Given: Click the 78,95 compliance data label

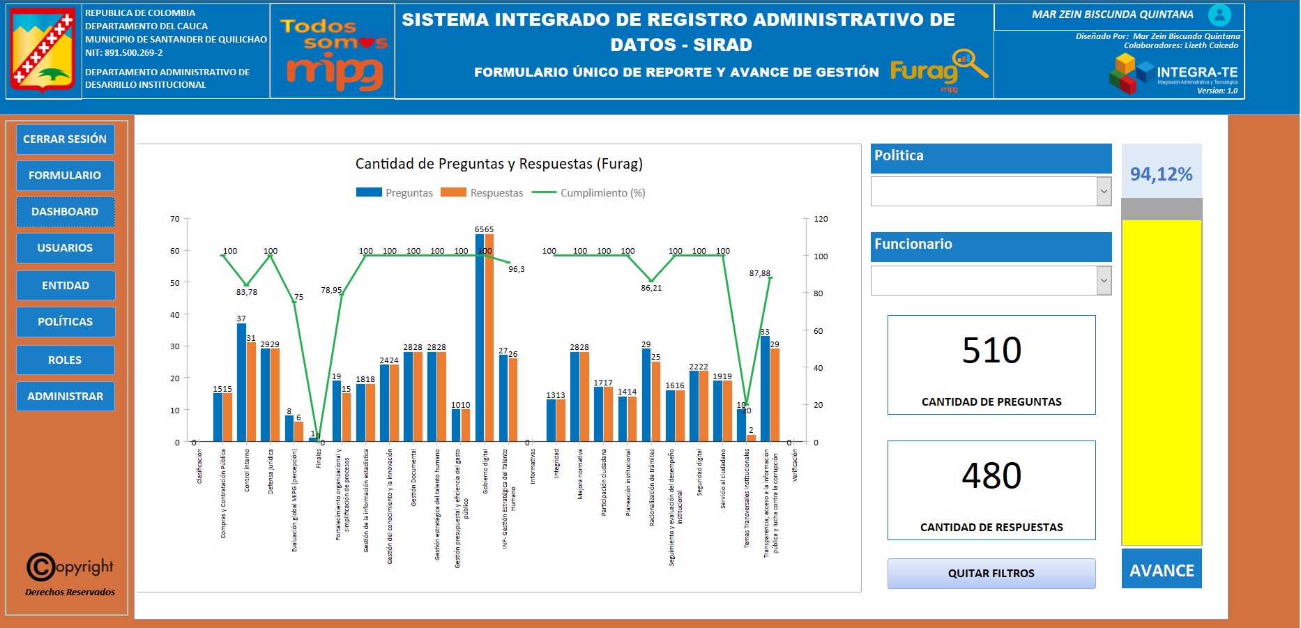Looking at the screenshot, I should tap(331, 290).
